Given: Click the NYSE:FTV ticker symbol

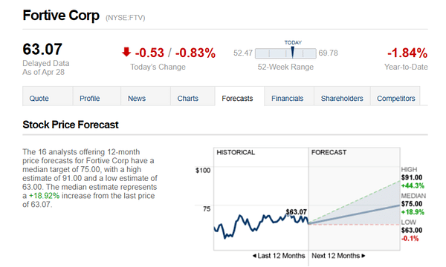Looking at the screenshot, I should pos(125,18).
